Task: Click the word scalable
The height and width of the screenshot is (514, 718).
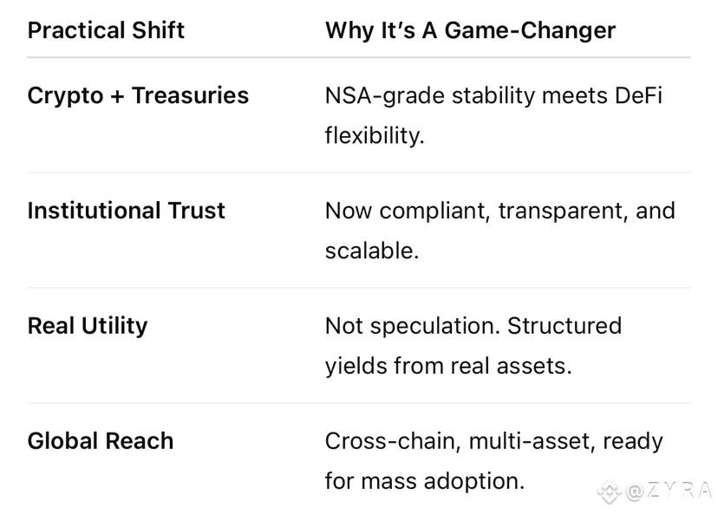Action: point(372,250)
